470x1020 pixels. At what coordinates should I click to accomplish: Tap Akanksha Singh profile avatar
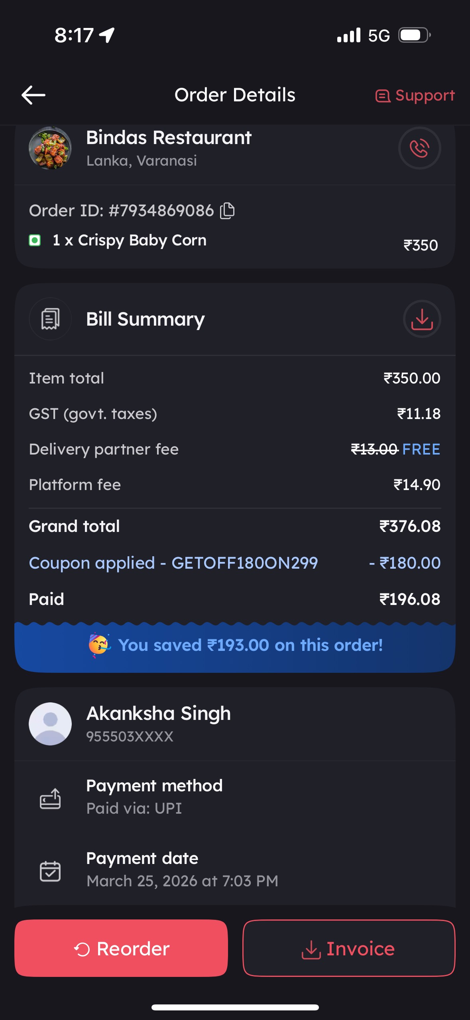(50, 723)
